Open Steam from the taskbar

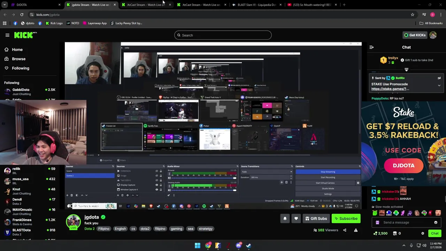coord(248,245)
